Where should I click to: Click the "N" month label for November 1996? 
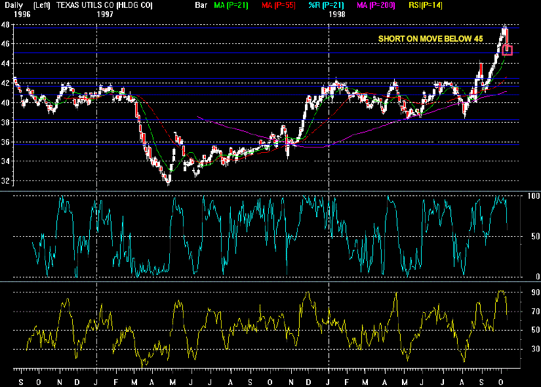(60, 382)
